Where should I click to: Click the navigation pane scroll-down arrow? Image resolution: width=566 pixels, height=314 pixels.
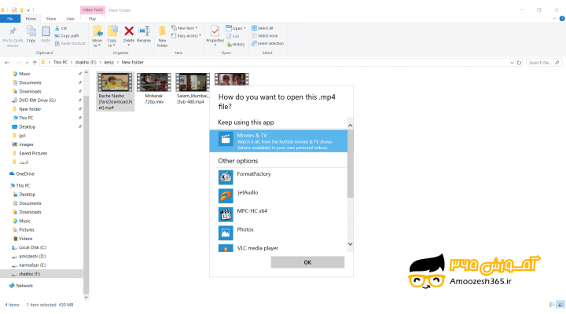(86, 297)
